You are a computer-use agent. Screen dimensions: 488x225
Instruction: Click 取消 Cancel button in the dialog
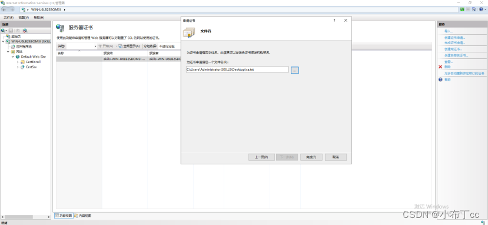pyautogui.click(x=336, y=157)
